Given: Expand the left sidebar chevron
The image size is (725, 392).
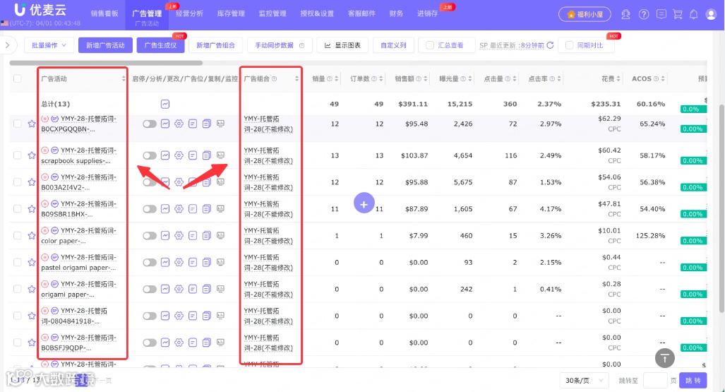Looking at the screenshot, I should (7, 45).
